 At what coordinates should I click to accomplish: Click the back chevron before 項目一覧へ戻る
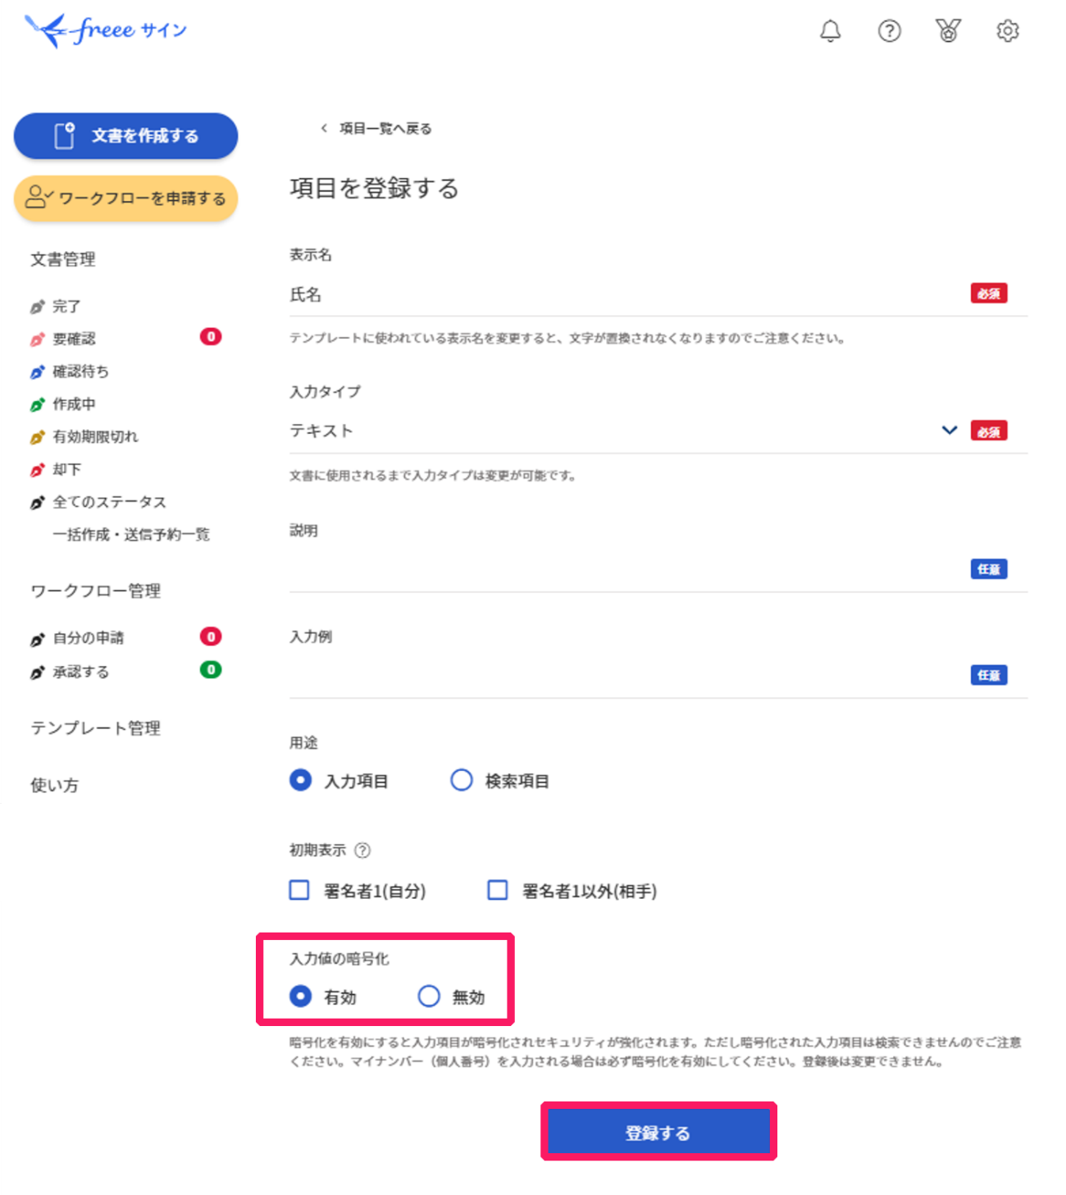tap(324, 128)
